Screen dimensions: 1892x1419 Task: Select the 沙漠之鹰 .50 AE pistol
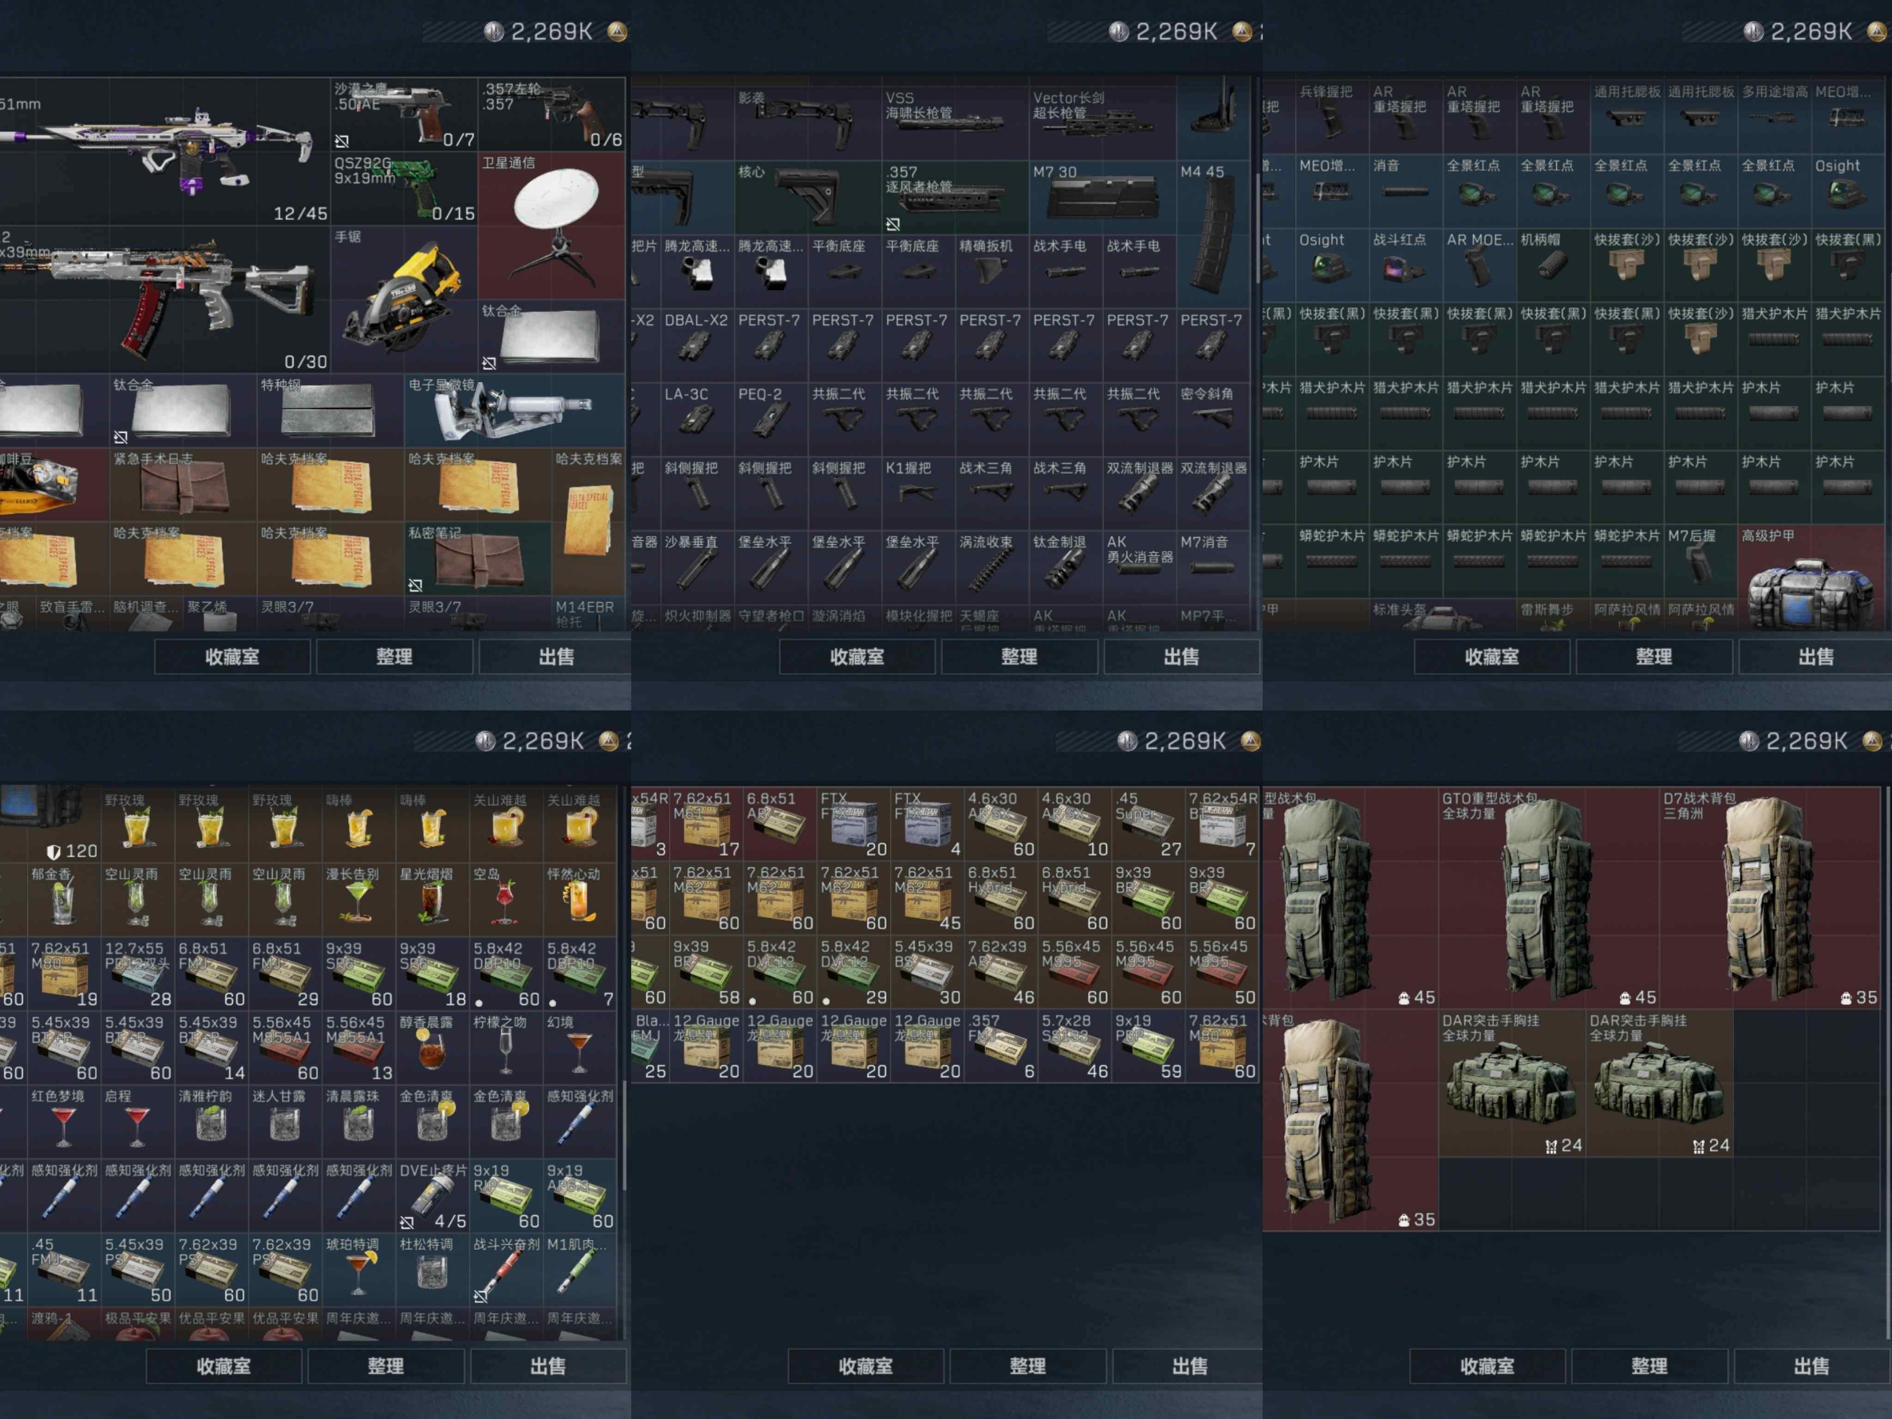click(x=404, y=114)
